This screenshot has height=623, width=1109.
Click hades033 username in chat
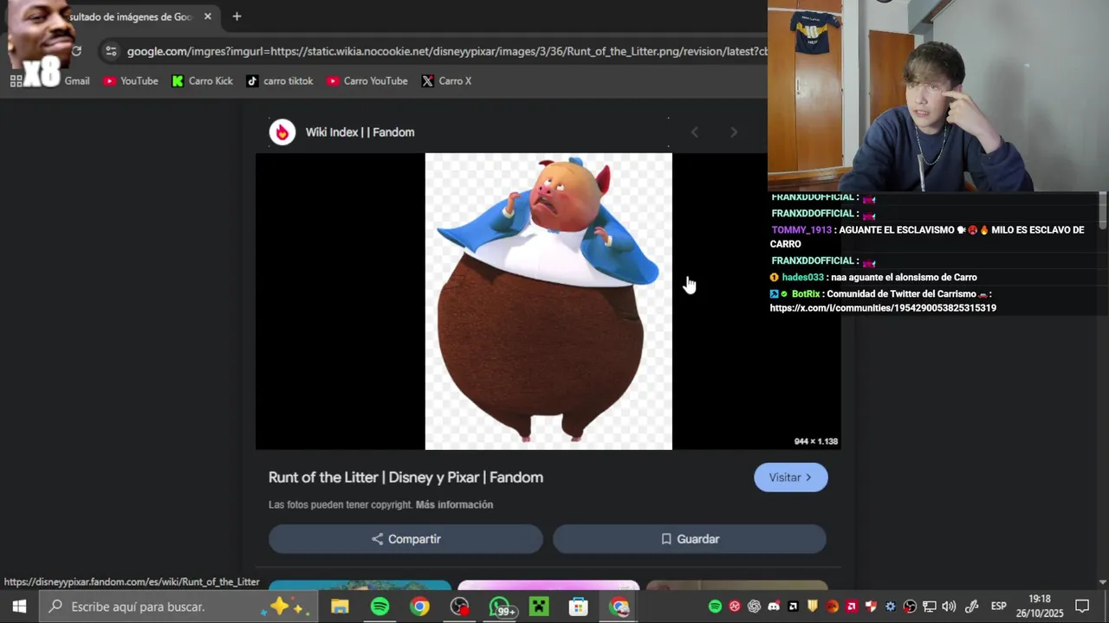point(802,278)
